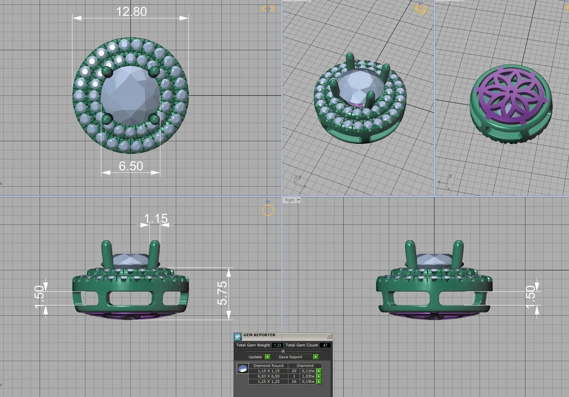Screen dimensions: 569x397
Task: Click the Total Gem Count value field
Action: 325,345
